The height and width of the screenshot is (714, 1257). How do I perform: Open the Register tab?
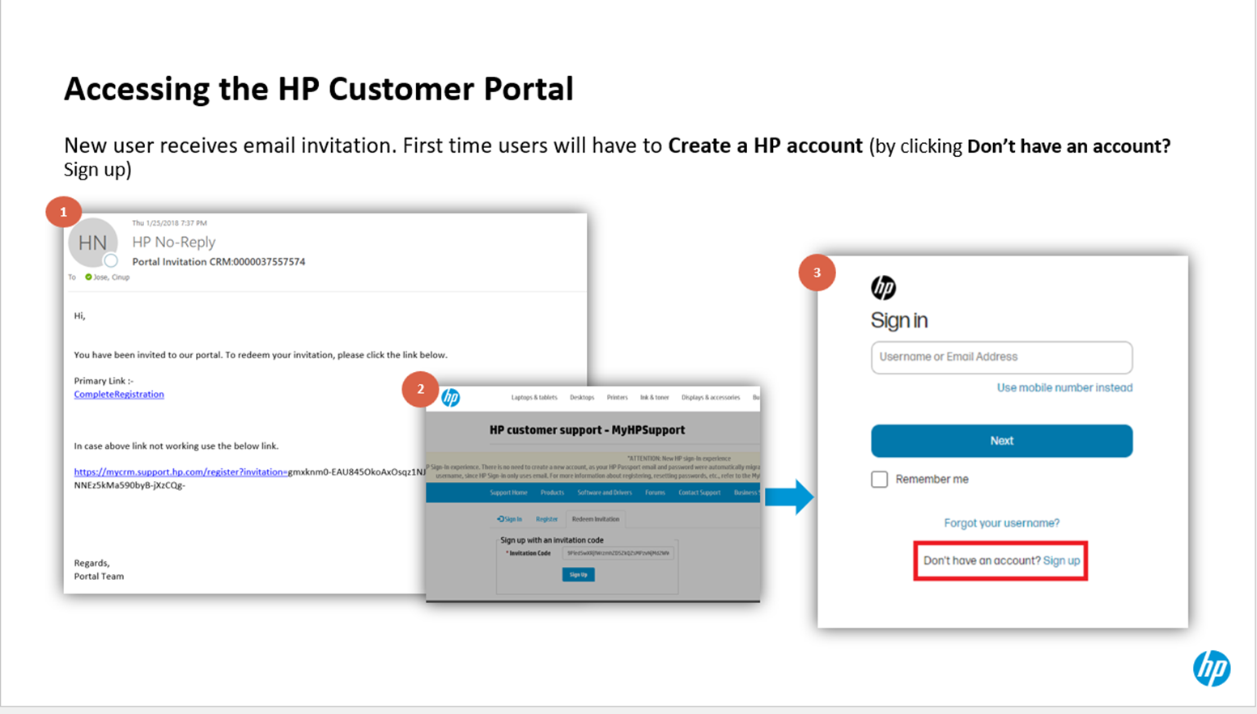547,519
